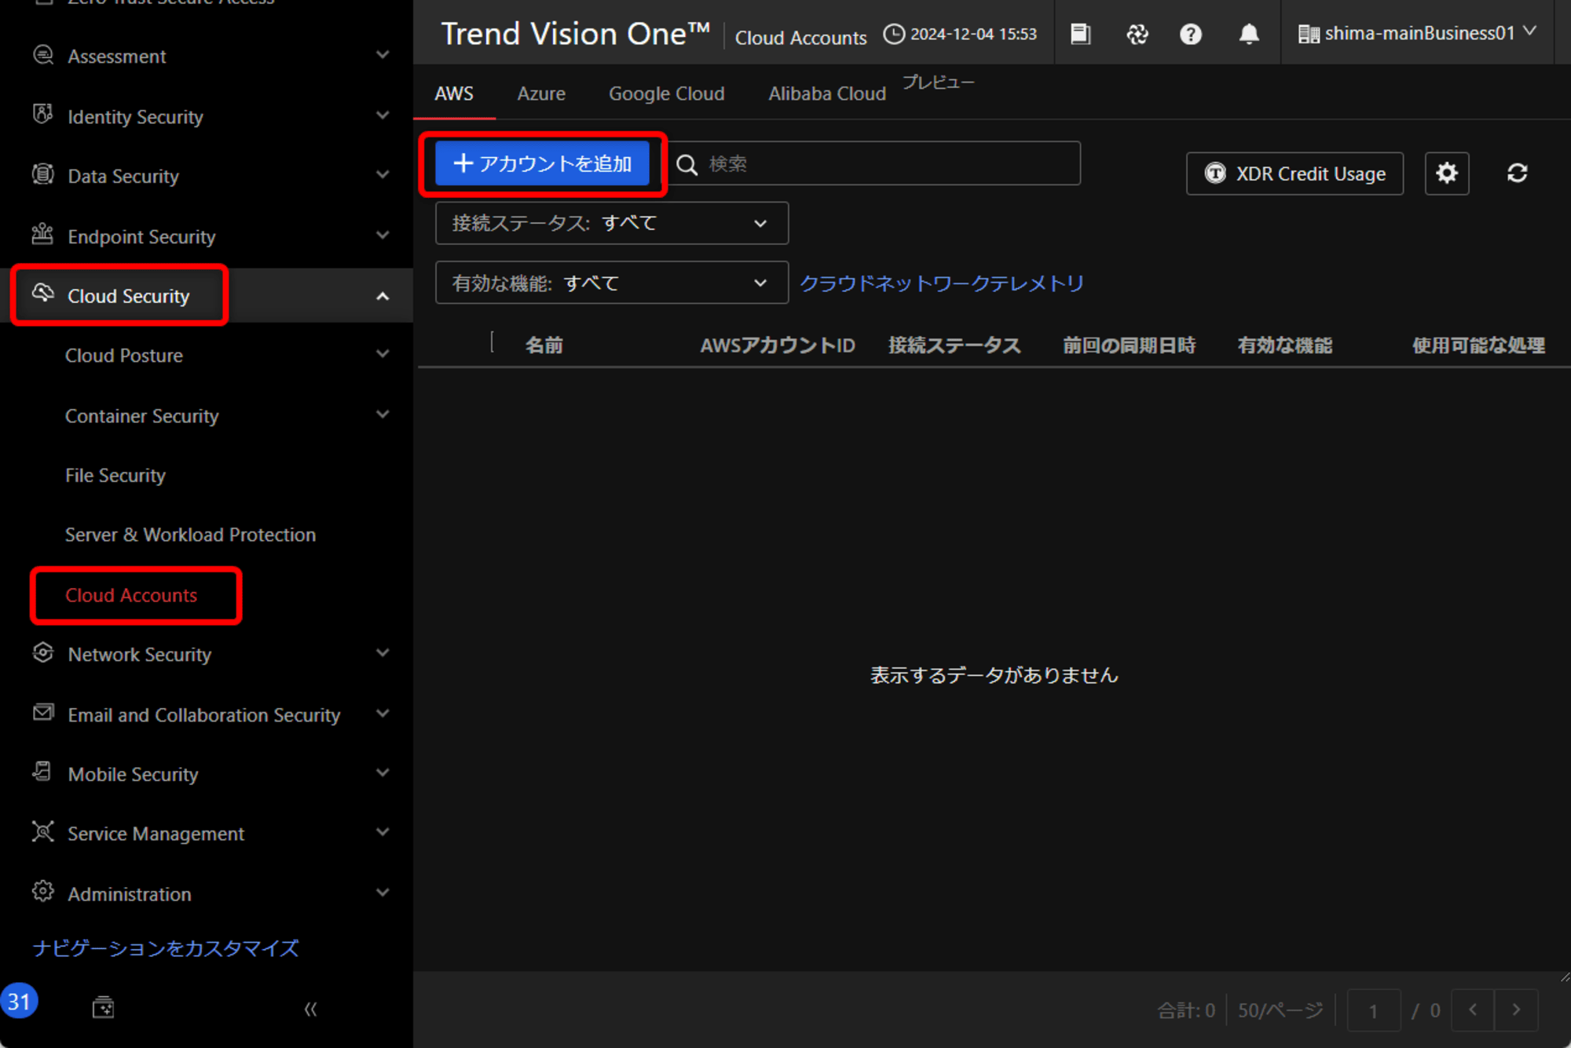Expand the Data Security chevron
1571x1048 pixels.
point(383,174)
